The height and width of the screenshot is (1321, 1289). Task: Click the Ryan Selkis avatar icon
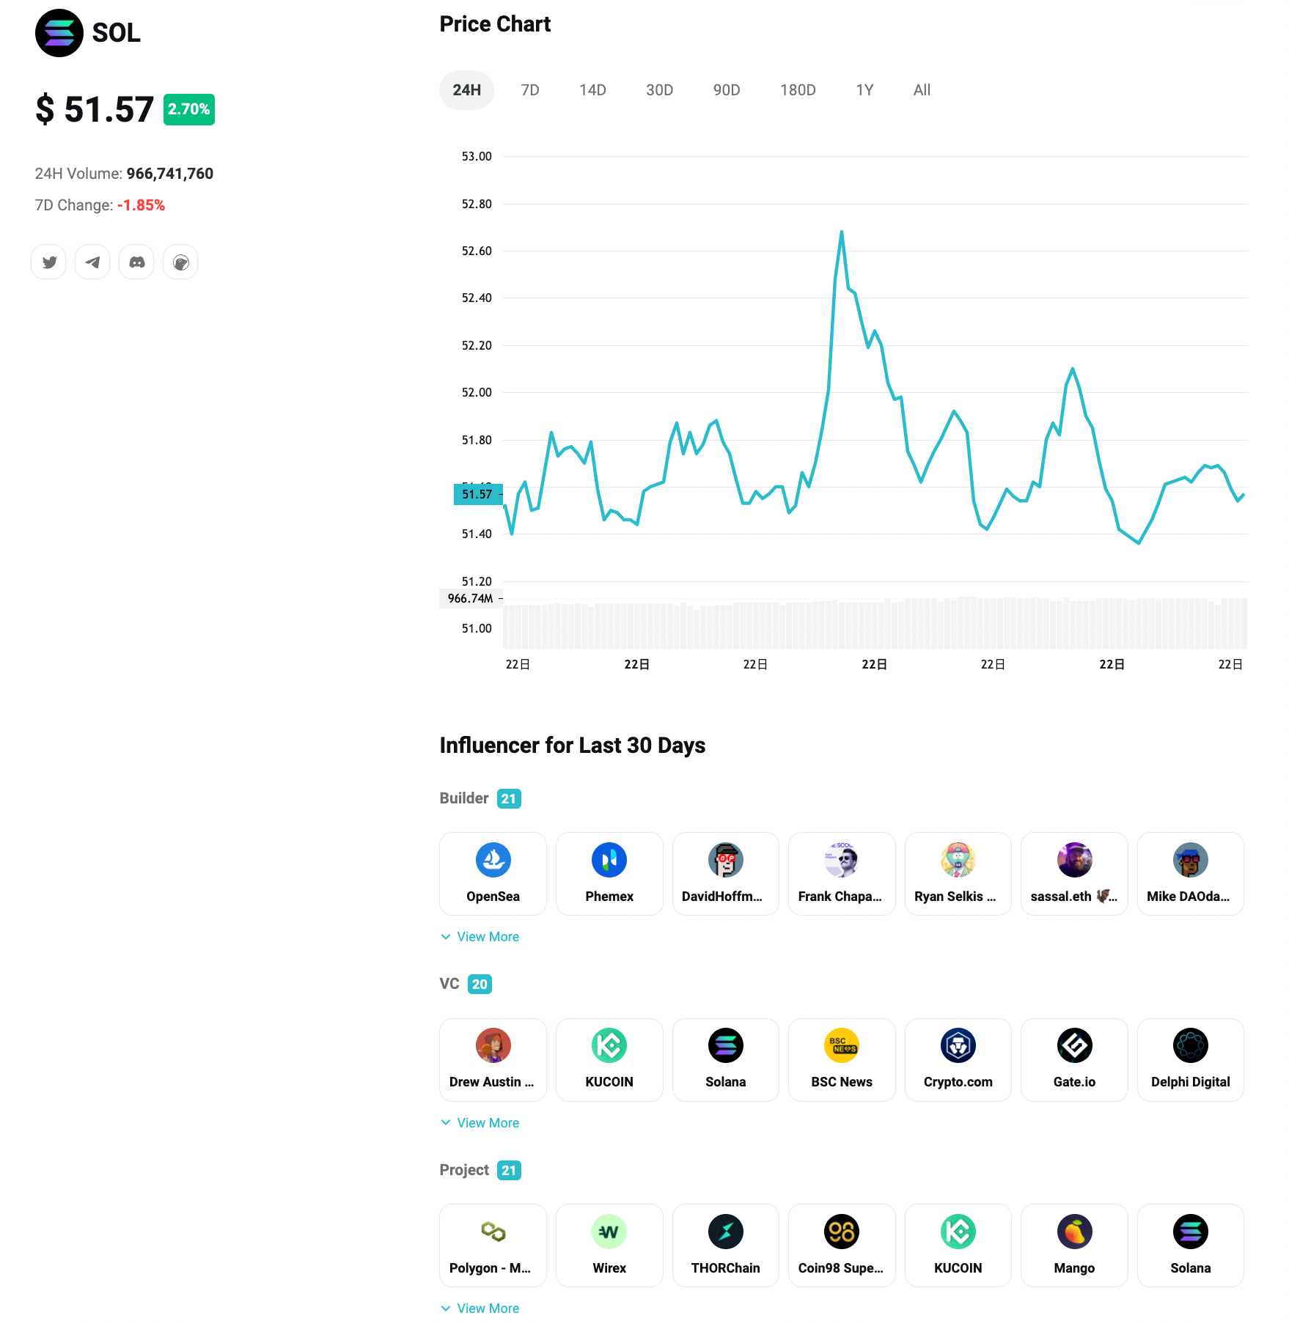pos(958,860)
